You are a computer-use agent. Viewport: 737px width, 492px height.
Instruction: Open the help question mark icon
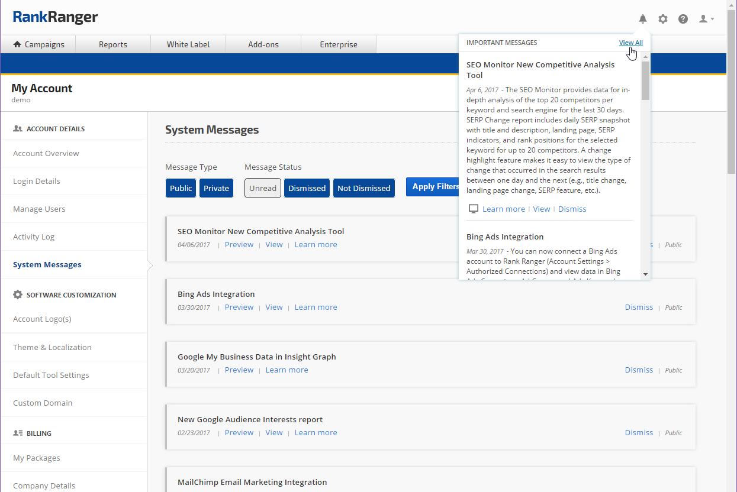(683, 19)
